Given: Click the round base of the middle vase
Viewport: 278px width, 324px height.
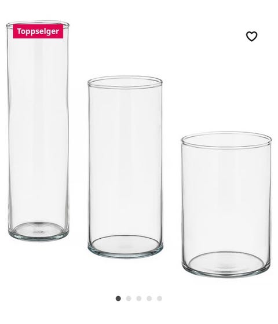Looking at the screenshot, I should (125, 246).
